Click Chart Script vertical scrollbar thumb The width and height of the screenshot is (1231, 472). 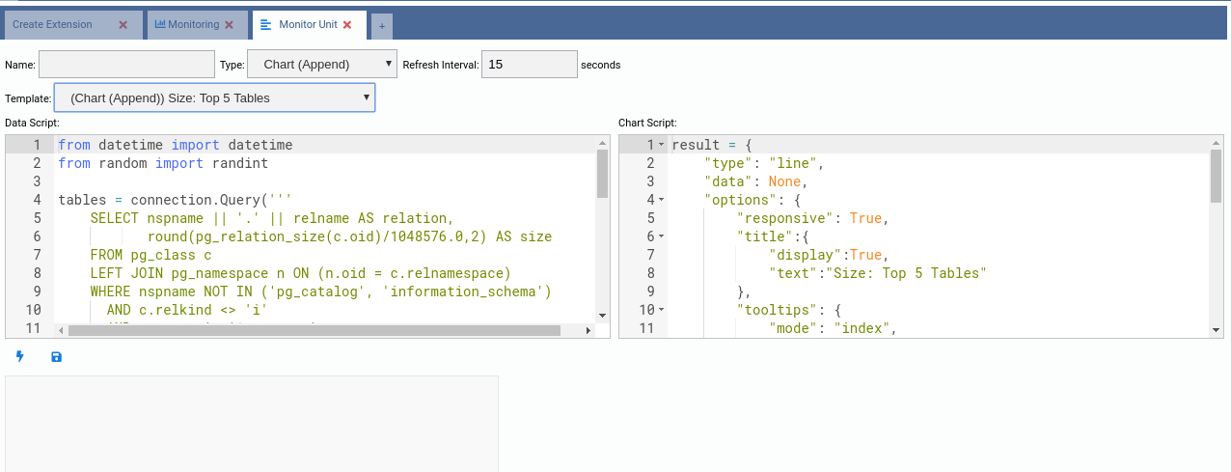click(x=1216, y=176)
